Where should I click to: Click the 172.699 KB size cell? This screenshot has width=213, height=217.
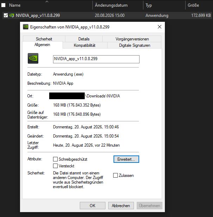click(201, 15)
